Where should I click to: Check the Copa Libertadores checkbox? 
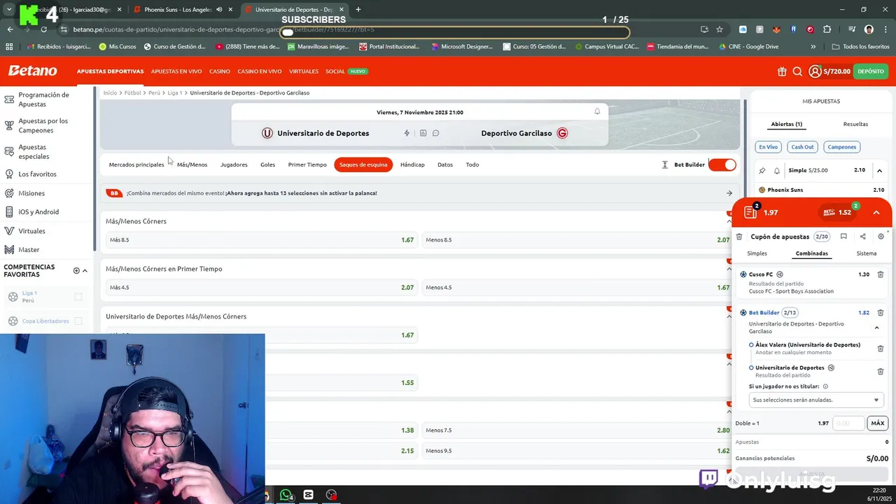click(78, 321)
